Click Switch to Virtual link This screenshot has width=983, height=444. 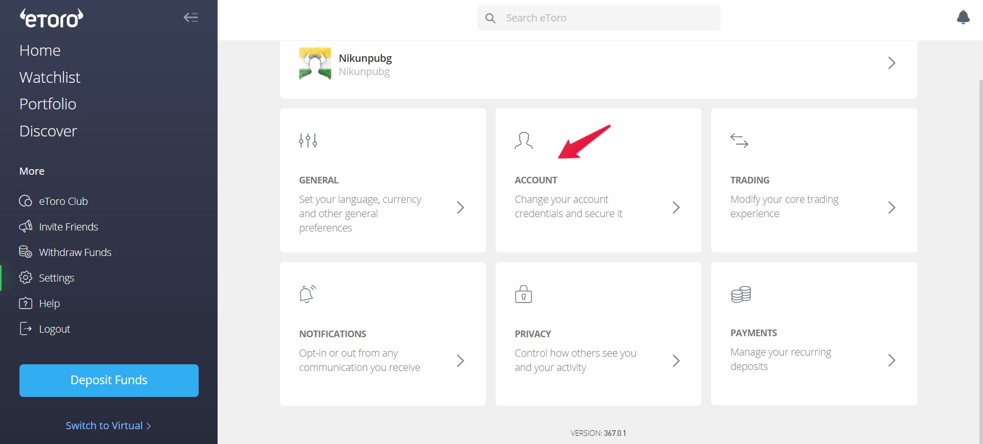click(108, 426)
